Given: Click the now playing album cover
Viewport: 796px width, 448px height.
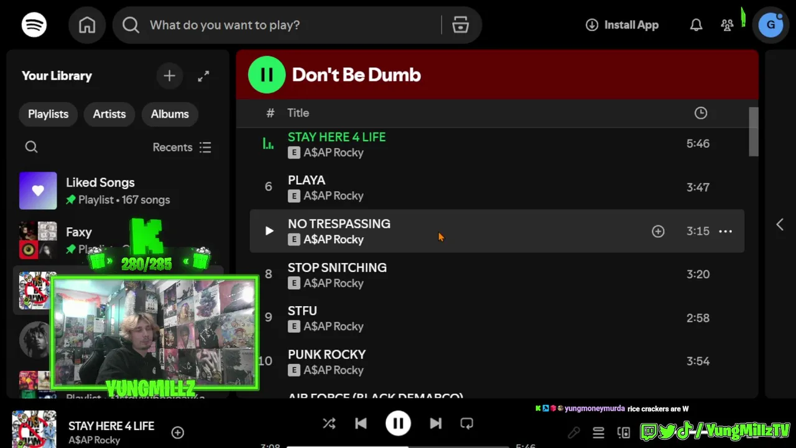Looking at the screenshot, I should pos(34,429).
